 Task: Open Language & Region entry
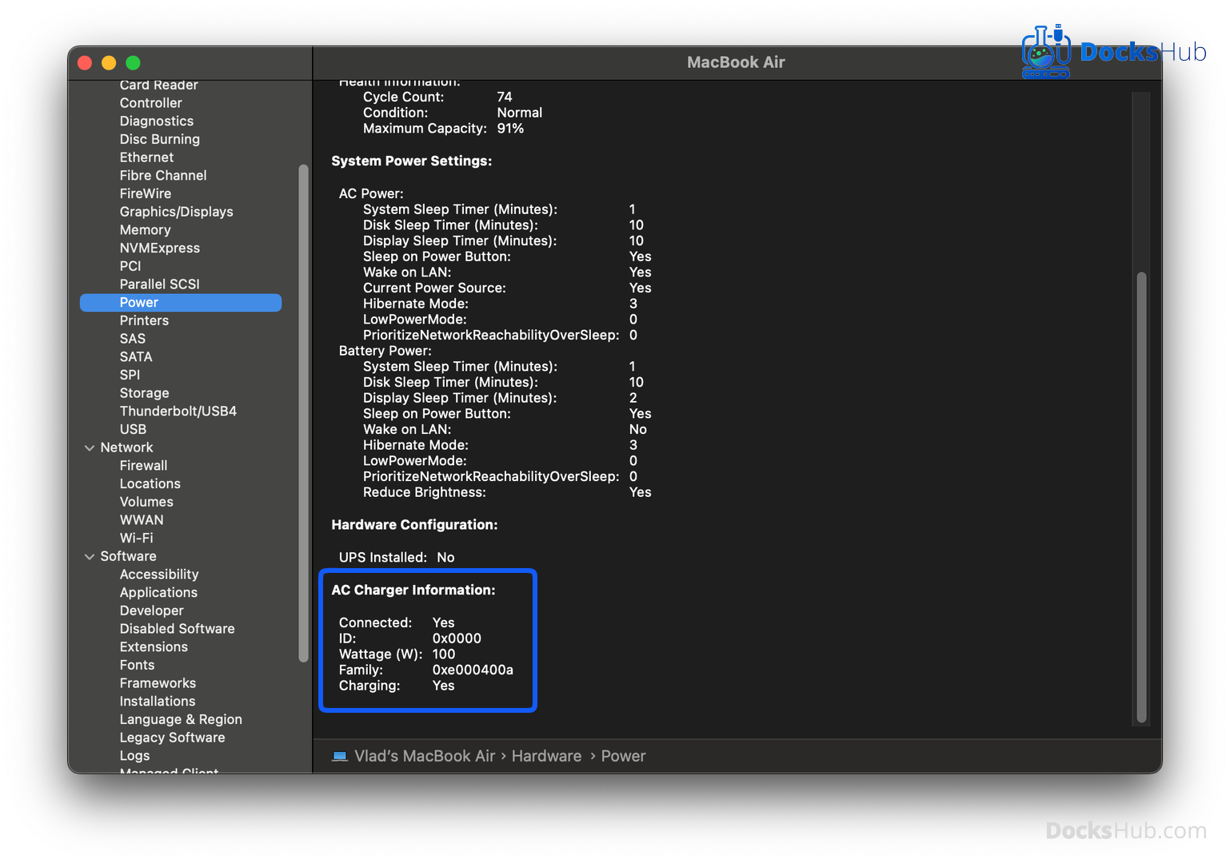click(x=181, y=720)
